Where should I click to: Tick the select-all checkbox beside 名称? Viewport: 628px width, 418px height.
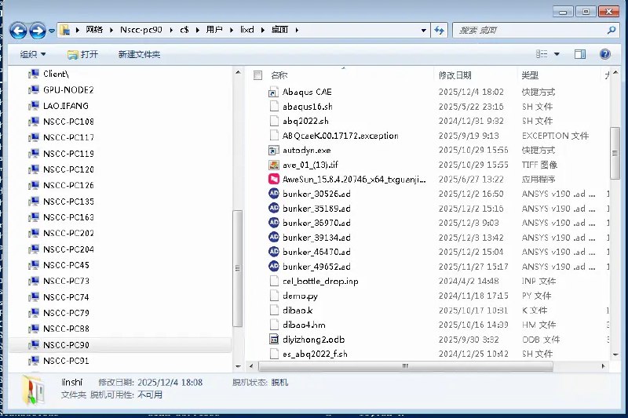click(257, 75)
